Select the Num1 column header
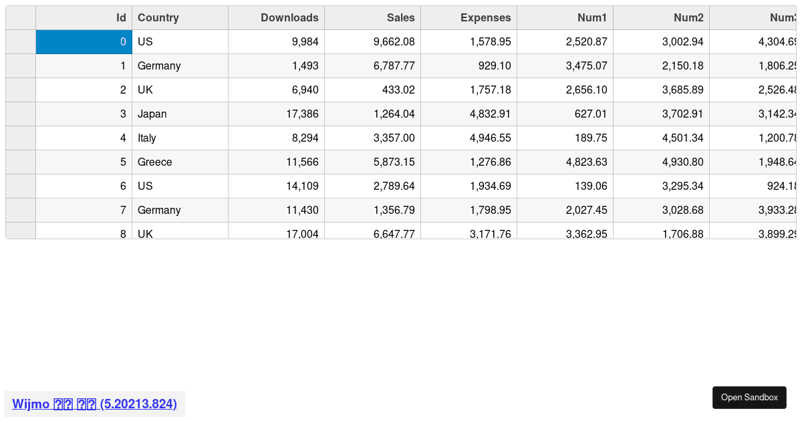This screenshot has height=421, width=802. tap(565, 18)
